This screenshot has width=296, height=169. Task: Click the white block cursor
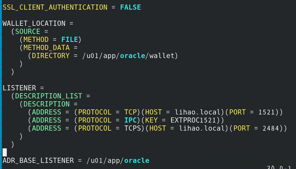5,152
